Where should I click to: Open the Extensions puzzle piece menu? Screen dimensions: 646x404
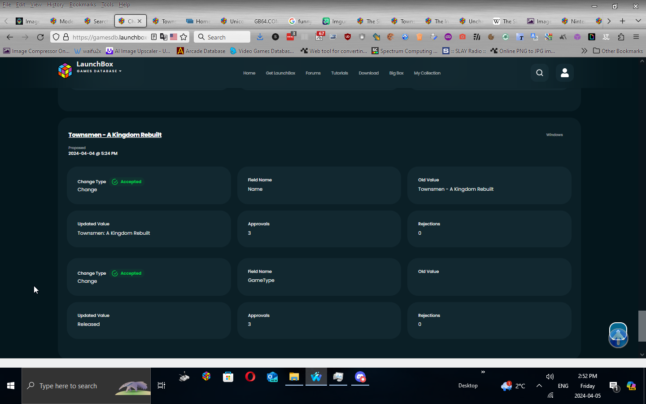621,37
